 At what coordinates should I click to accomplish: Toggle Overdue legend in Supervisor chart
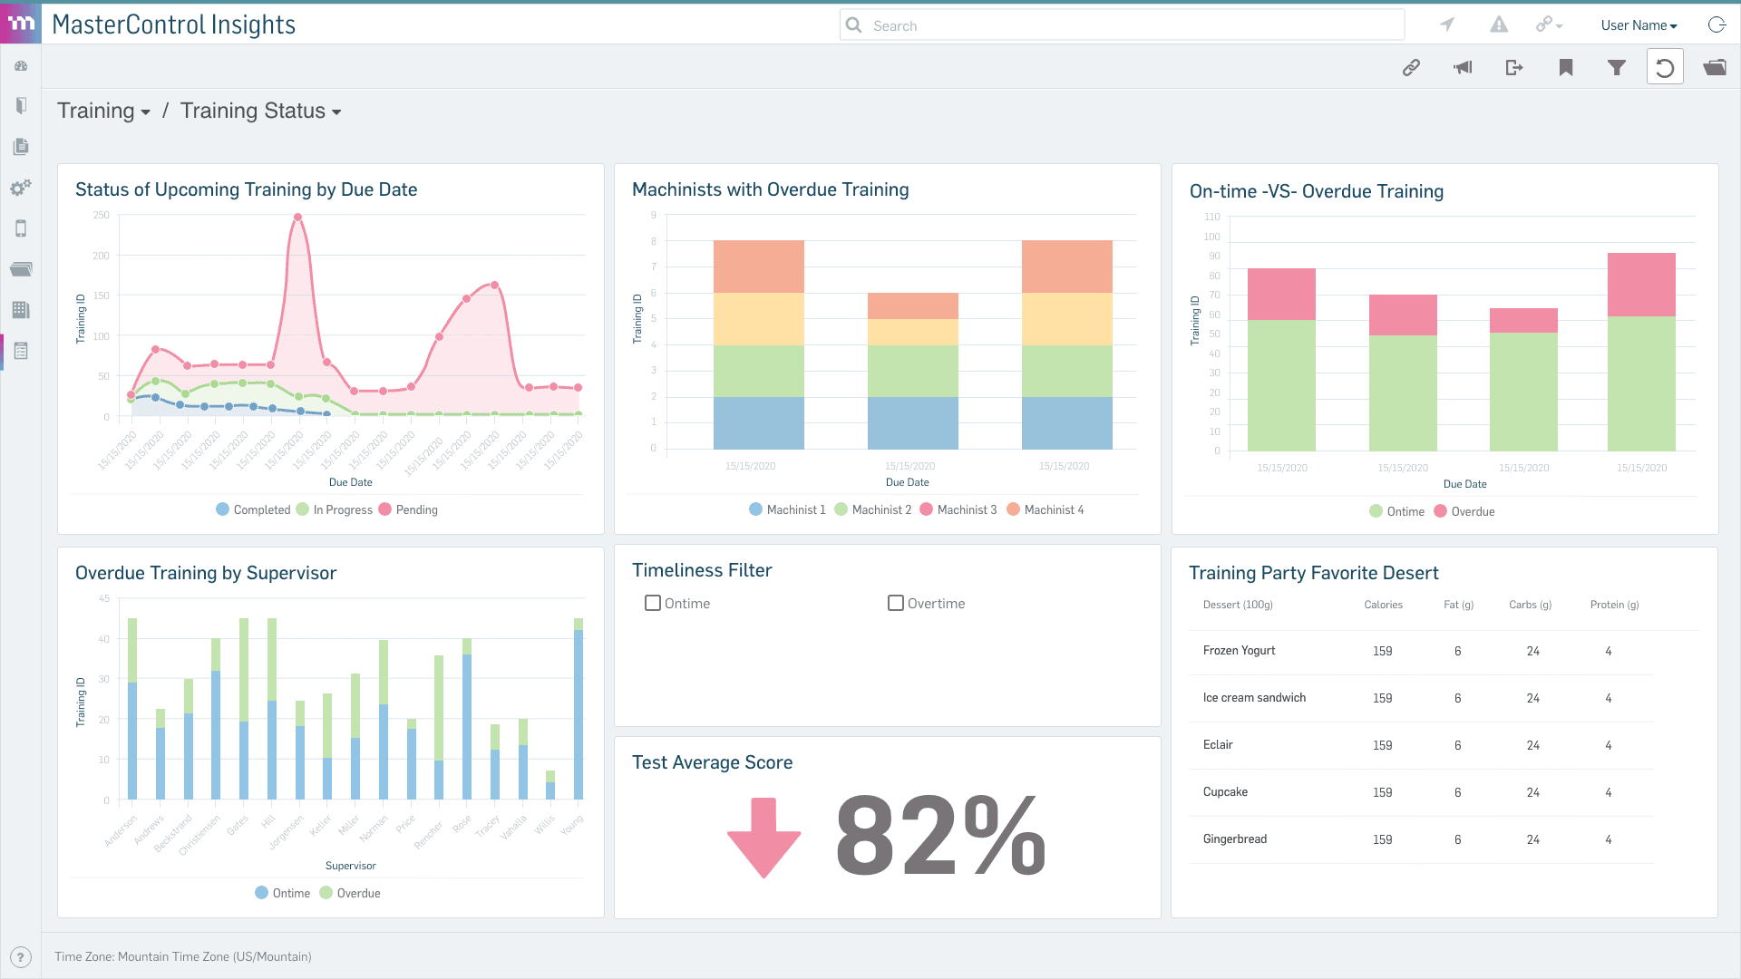tap(349, 893)
